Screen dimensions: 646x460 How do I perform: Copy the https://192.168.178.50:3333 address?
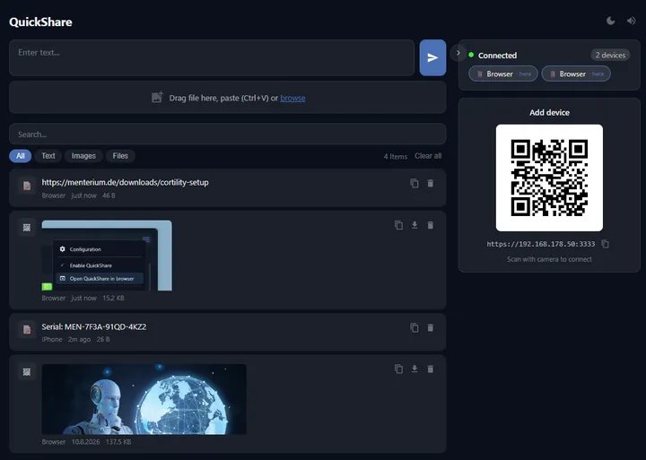pyautogui.click(x=605, y=244)
